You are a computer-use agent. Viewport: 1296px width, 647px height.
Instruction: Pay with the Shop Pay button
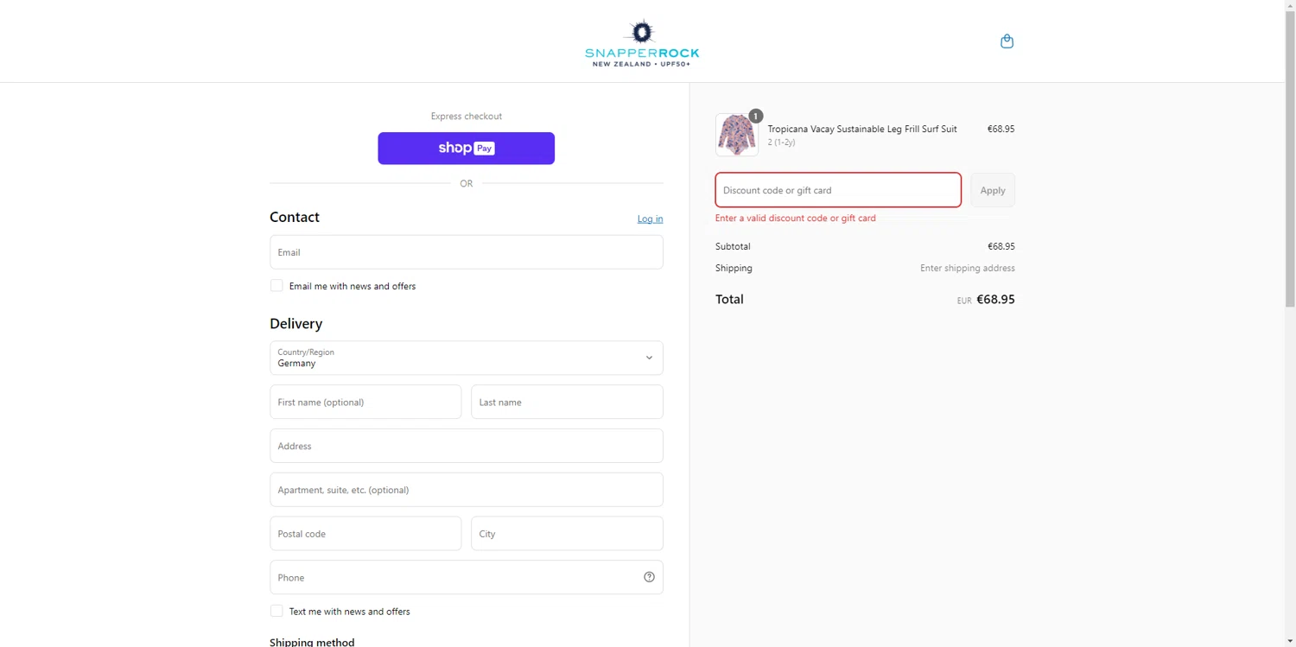(466, 149)
